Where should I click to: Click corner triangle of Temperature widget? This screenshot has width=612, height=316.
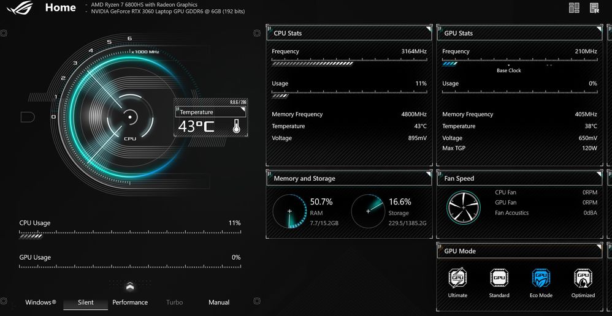243,110
